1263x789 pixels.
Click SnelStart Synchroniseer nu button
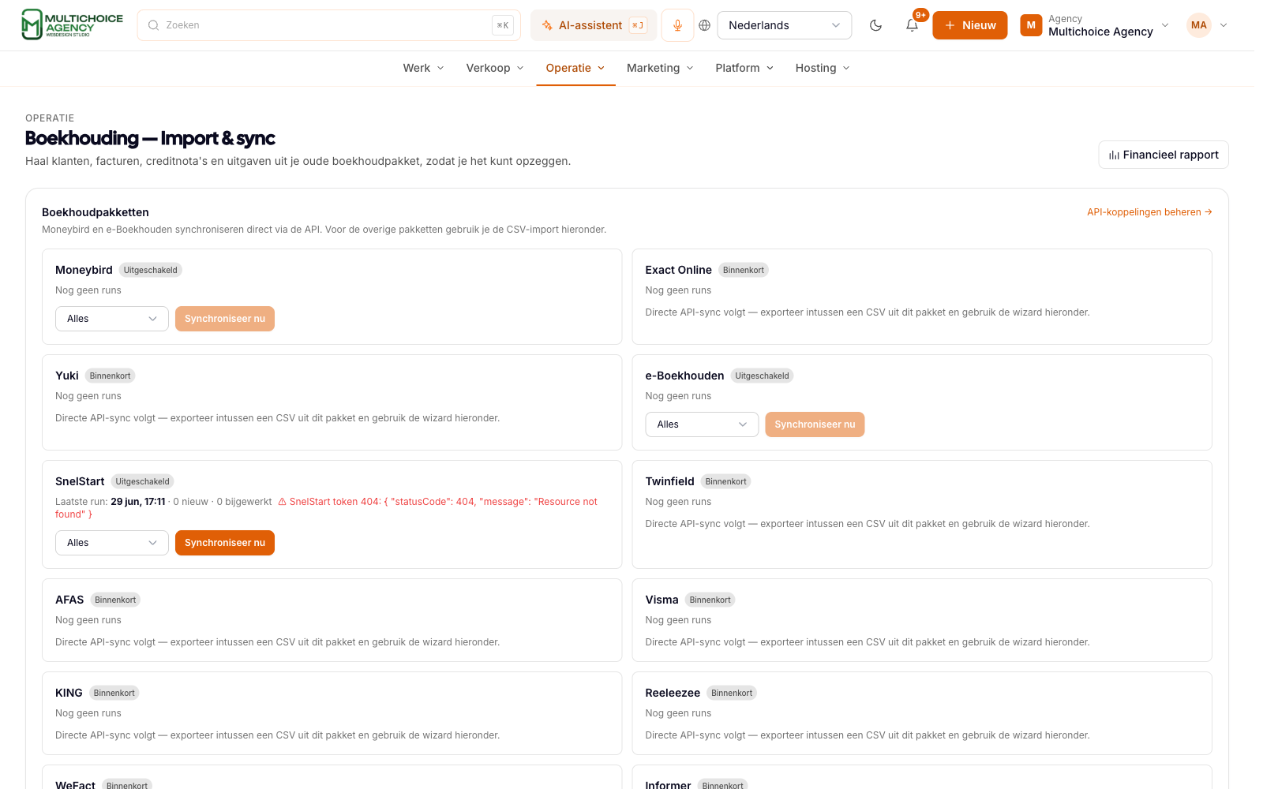point(225,543)
